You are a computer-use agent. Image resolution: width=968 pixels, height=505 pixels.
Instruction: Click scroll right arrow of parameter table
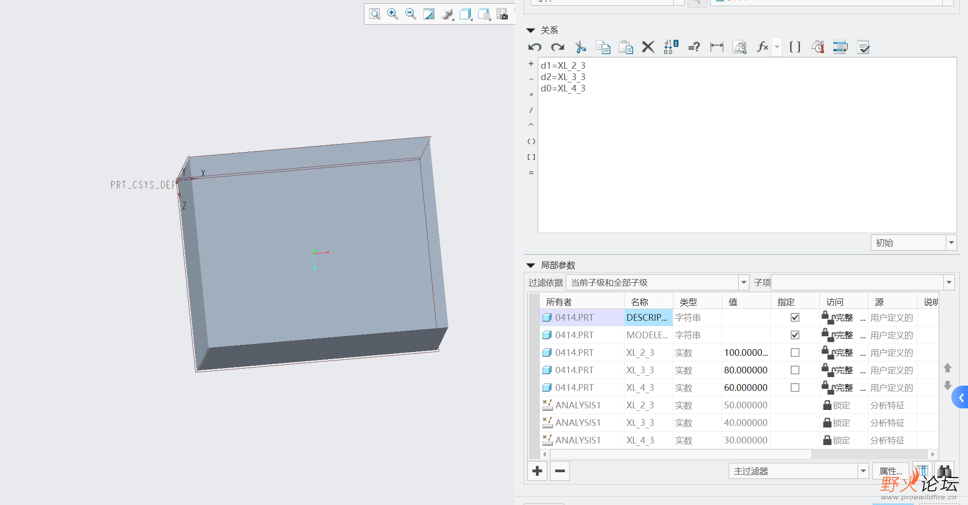[933, 454]
